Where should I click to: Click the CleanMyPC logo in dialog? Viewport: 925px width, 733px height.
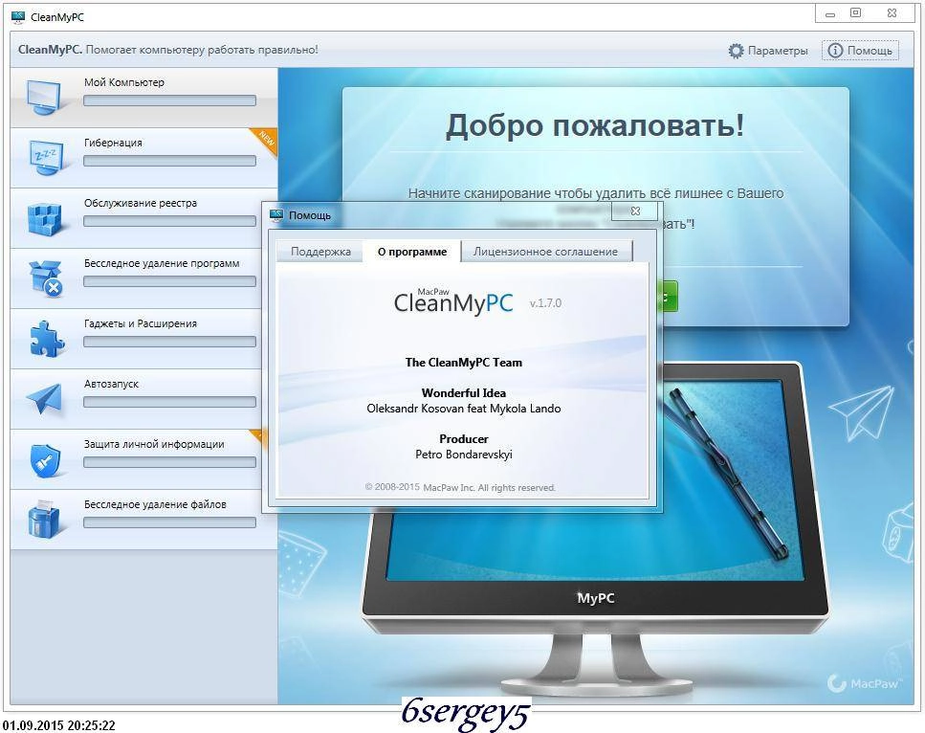tap(453, 301)
